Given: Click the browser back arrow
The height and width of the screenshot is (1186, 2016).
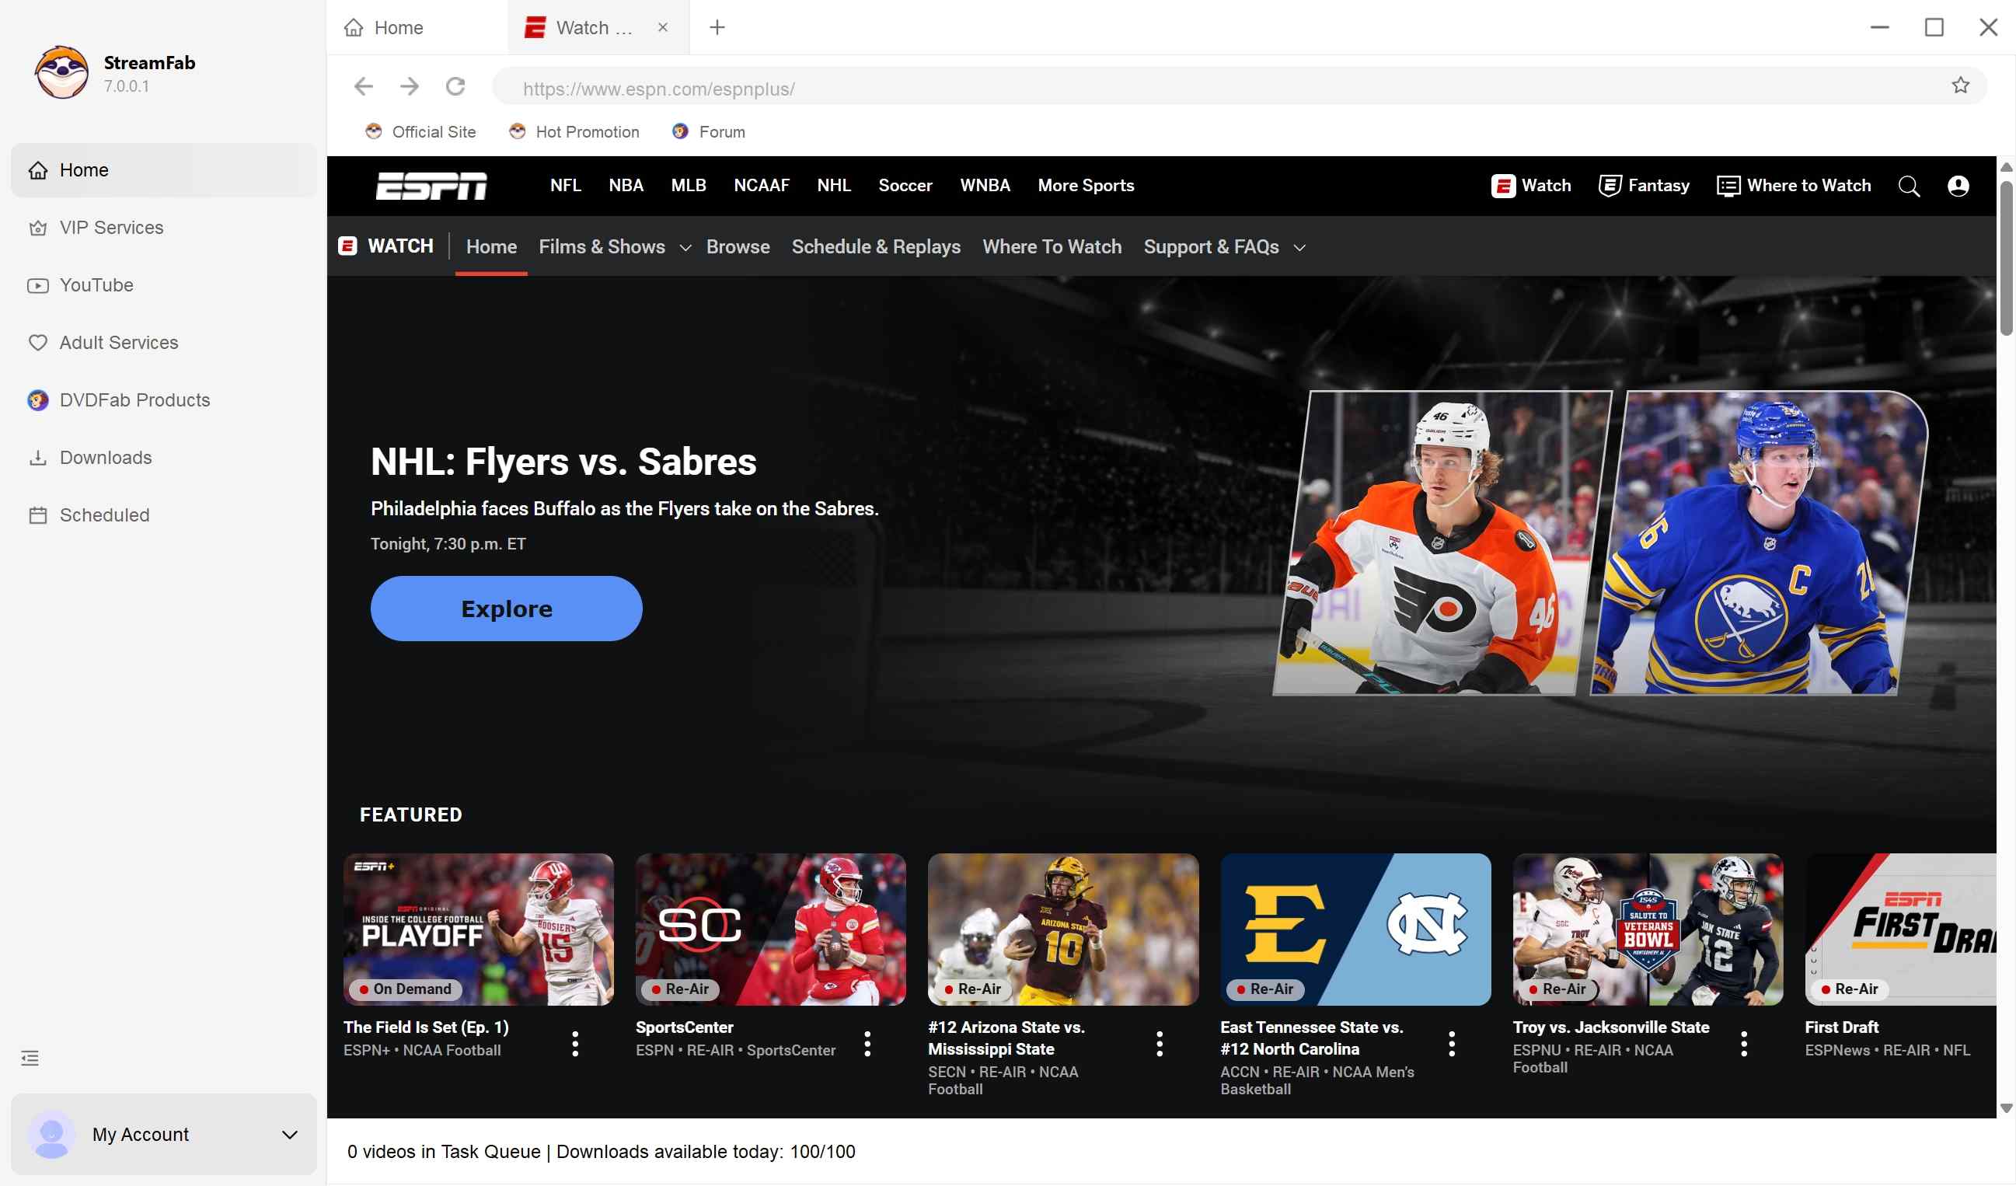Looking at the screenshot, I should [364, 85].
